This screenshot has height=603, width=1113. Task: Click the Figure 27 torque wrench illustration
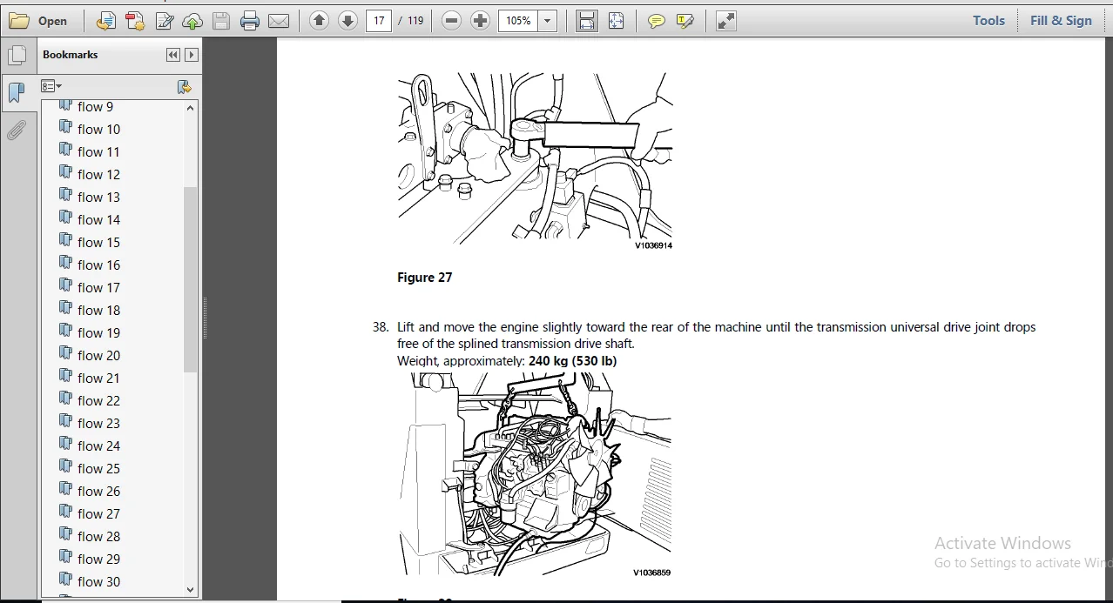pos(536,161)
